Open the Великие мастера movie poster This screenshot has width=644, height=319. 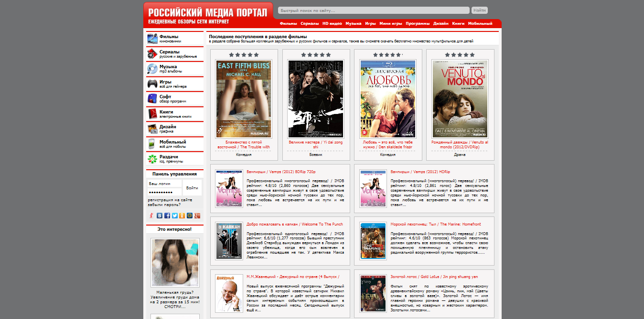pyautogui.click(x=316, y=99)
